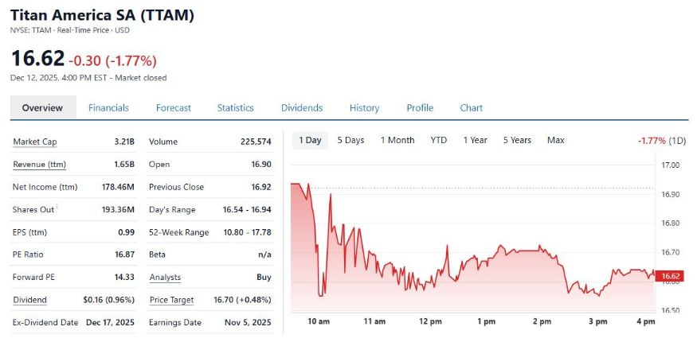Switch chart to YTD range
The width and height of the screenshot is (697, 342).
click(439, 141)
